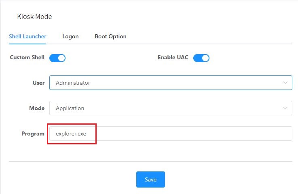
Task: Click the Kiosk Mode heading
Action: tap(34, 17)
